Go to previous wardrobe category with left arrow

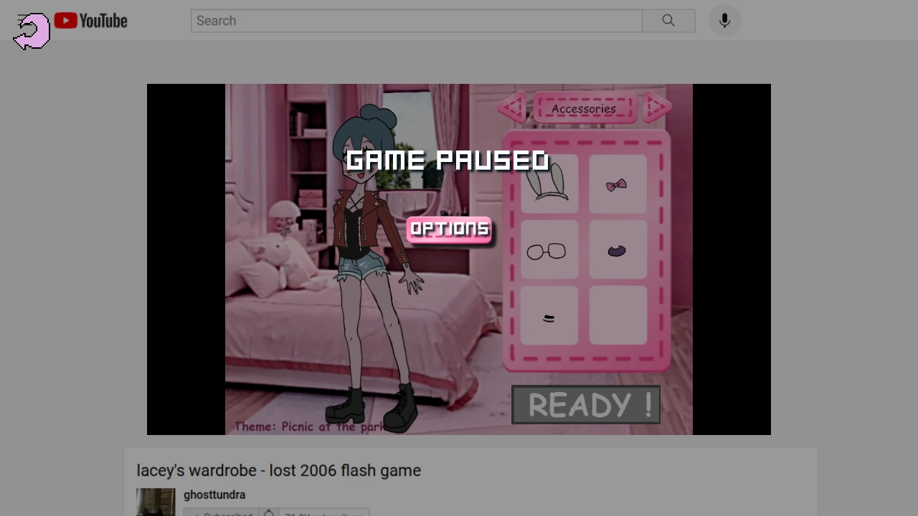click(x=512, y=108)
